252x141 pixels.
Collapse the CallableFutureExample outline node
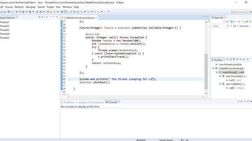(x=213, y=69)
